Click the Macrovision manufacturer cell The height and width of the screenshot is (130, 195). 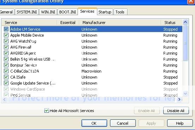[x=91, y=71]
